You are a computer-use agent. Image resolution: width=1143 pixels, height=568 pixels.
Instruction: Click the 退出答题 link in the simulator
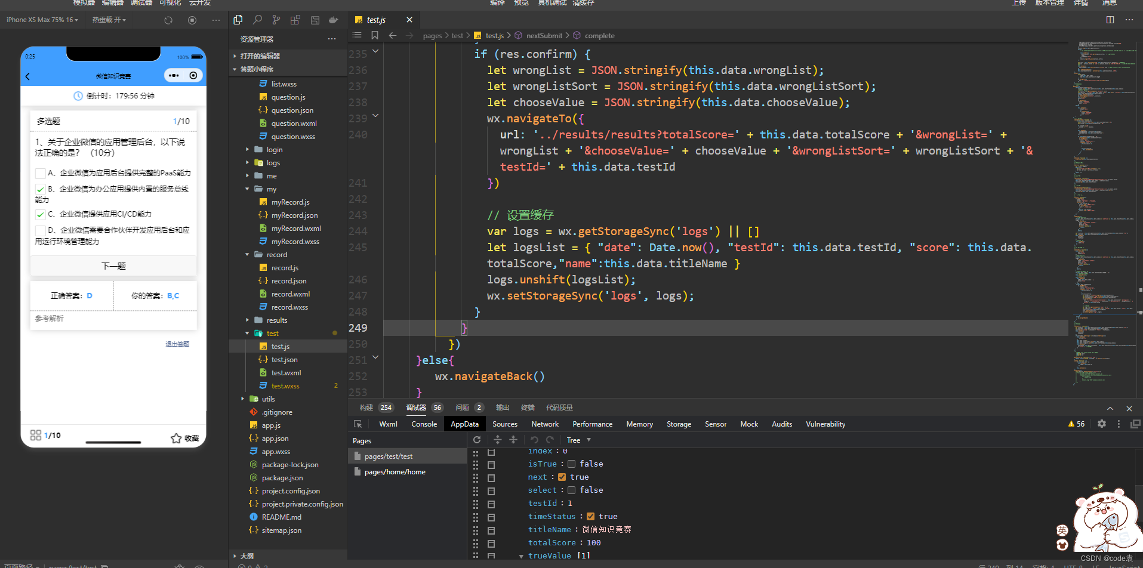[x=177, y=344]
